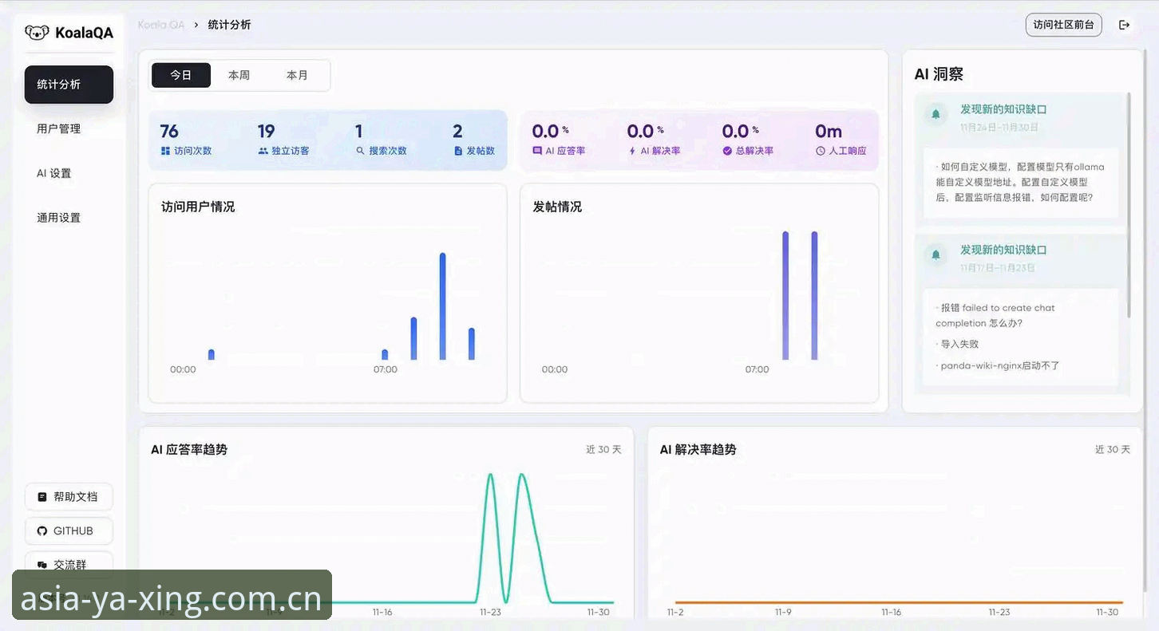Click the 访问社区前台 button

pyautogui.click(x=1063, y=25)
